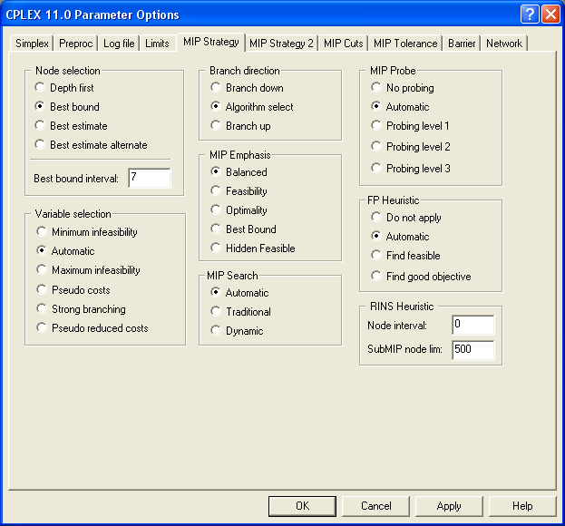Choose Do not apply FP Heuristic
The width and height of the screenshot is (565, 526).
[406, 218]
